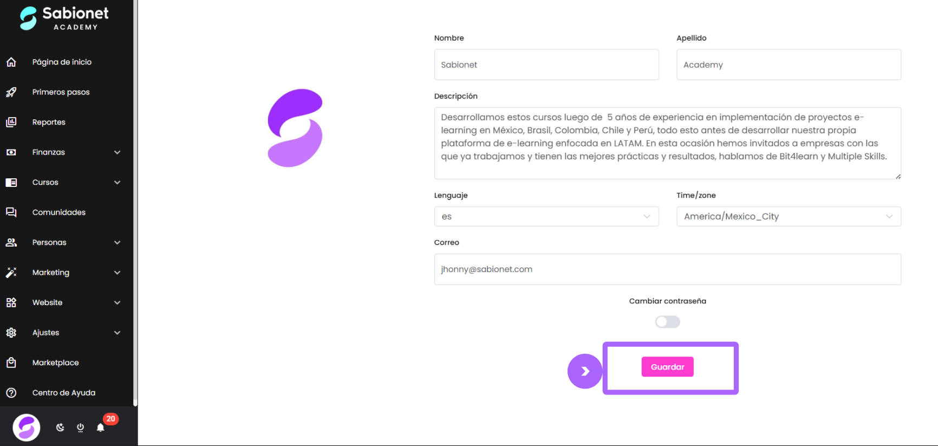Image resolution: width=938 pixels, height=446 pixels.
Task: Open the round profile avatar in sidebar
Action: (x=27, y=428)
